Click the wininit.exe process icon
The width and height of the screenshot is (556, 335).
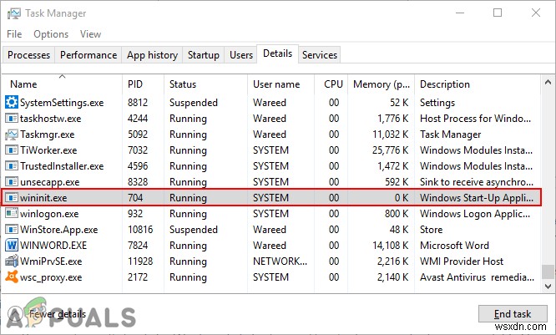pos(12,198)
